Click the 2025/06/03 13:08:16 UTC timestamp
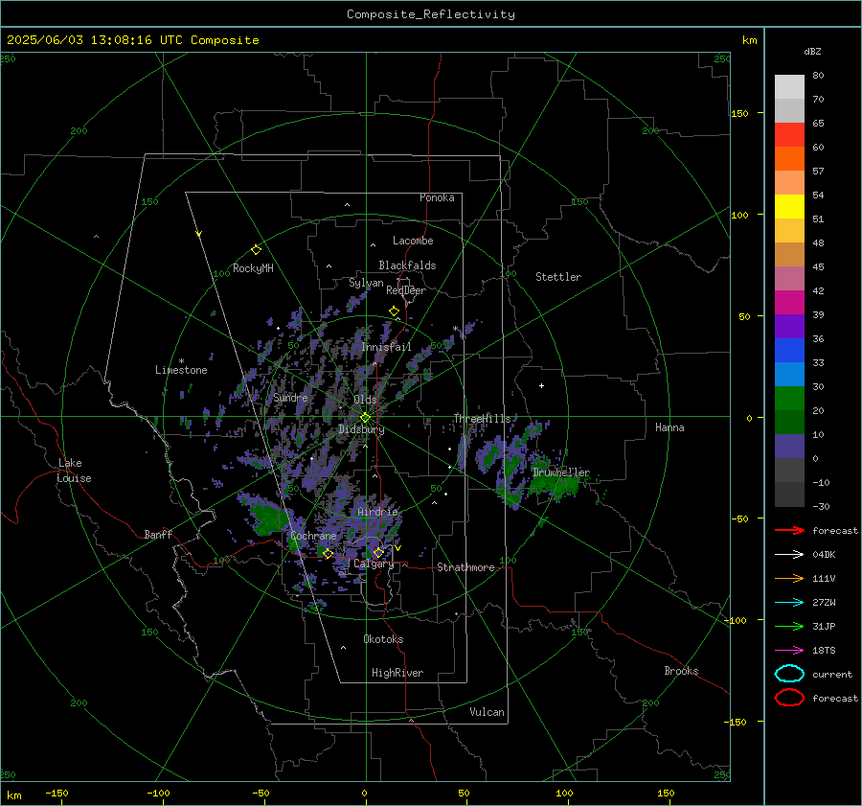862x806 pixels. coord(95,40)
